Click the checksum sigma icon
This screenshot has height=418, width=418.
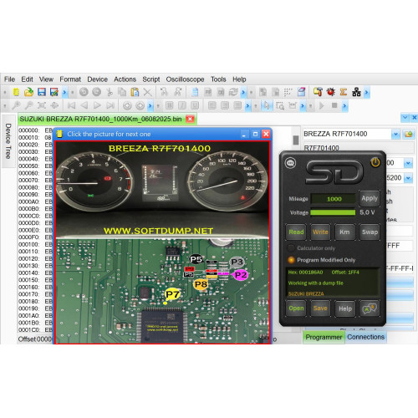pos(344,92)
